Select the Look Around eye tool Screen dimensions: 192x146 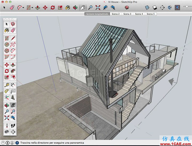7,132
